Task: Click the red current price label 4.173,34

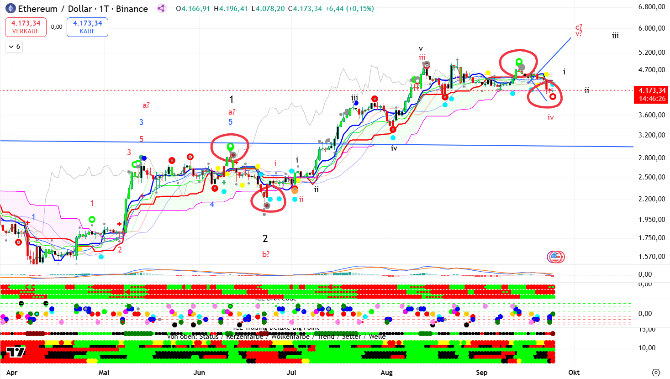Action: point(652,90)
